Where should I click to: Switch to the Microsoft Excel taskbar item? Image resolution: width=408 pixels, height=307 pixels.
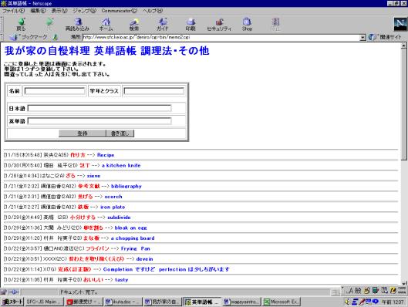tap(282, 302)
